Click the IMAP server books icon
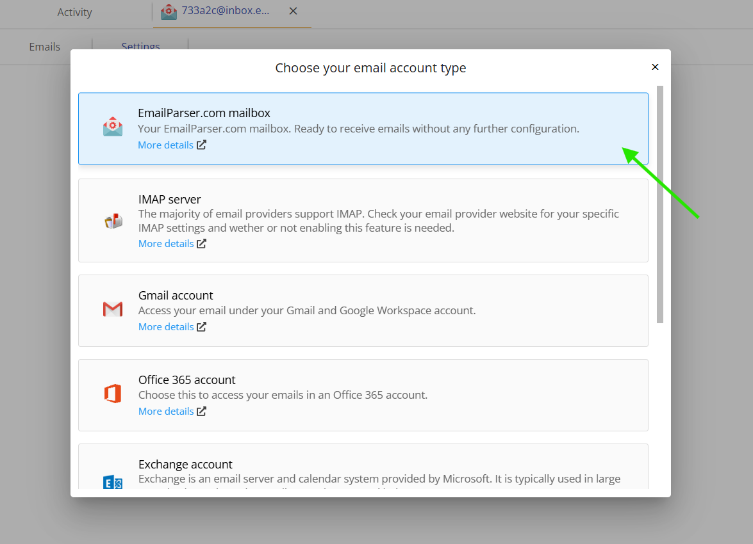This screenshot has height=544, width=753. pyautogui.click(x=113, y=220)
